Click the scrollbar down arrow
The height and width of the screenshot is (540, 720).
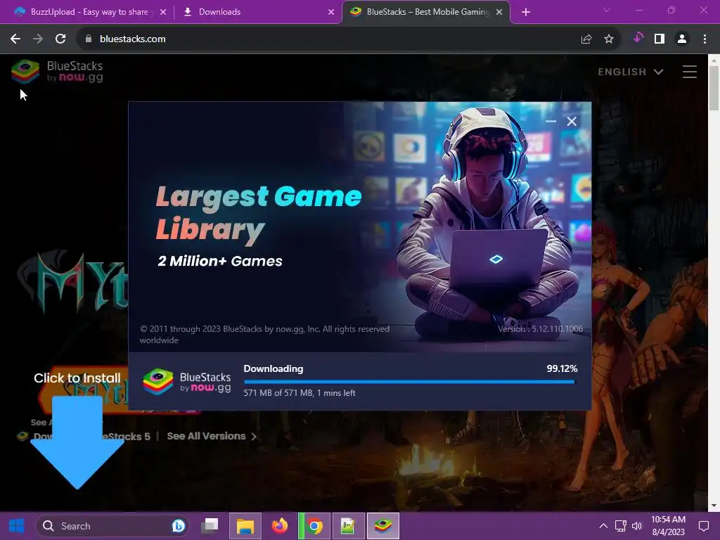(x=714, y=506)
